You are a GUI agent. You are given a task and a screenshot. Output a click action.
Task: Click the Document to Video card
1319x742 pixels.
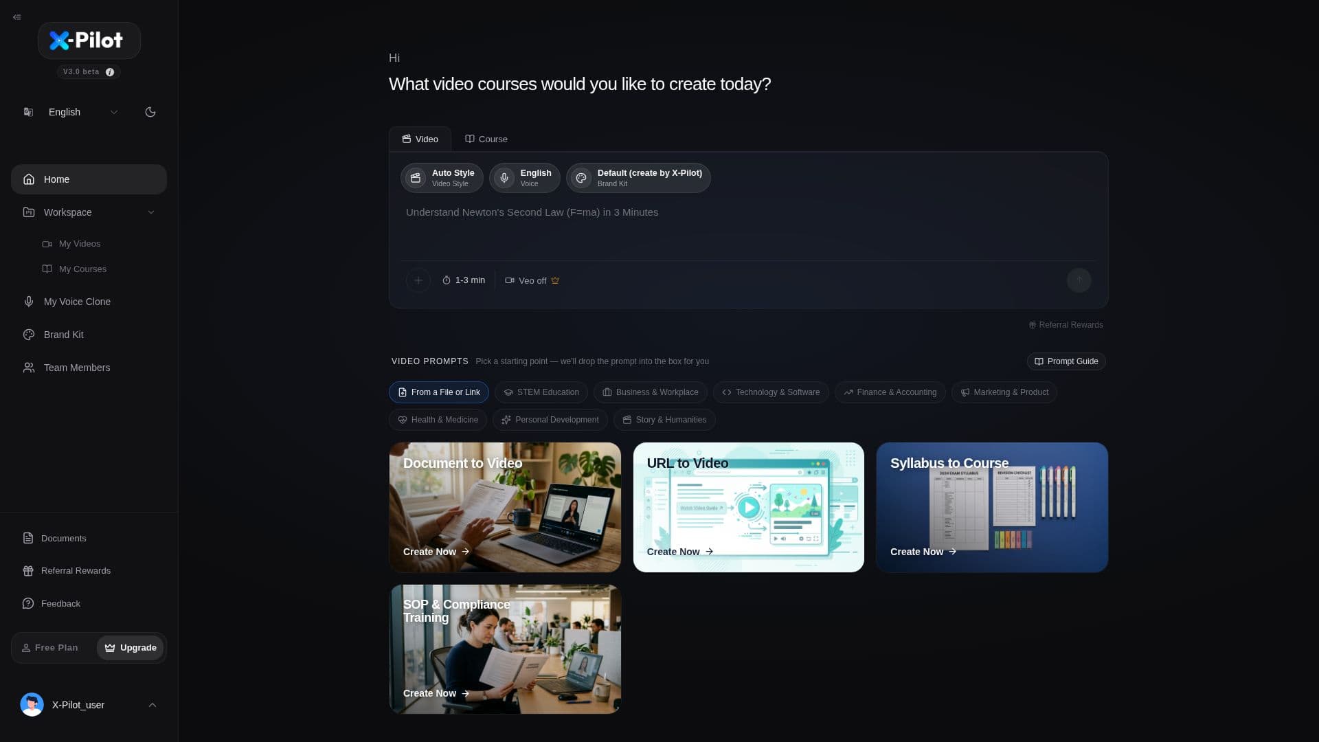coord(505,508)
